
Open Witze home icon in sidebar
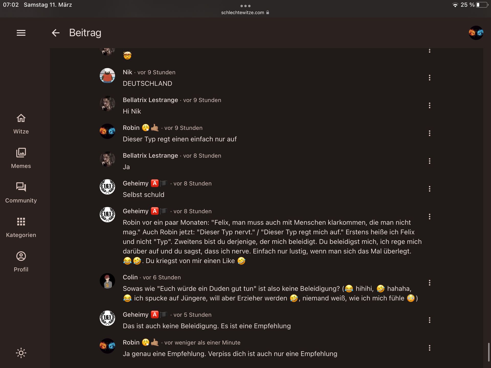(x=21, y=118)
